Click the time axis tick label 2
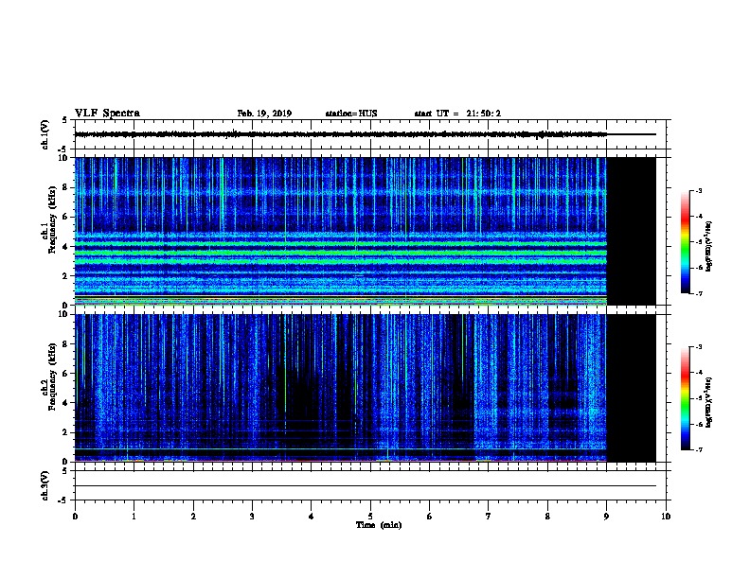This screenshot has height=579, width=750. point(193,517)
